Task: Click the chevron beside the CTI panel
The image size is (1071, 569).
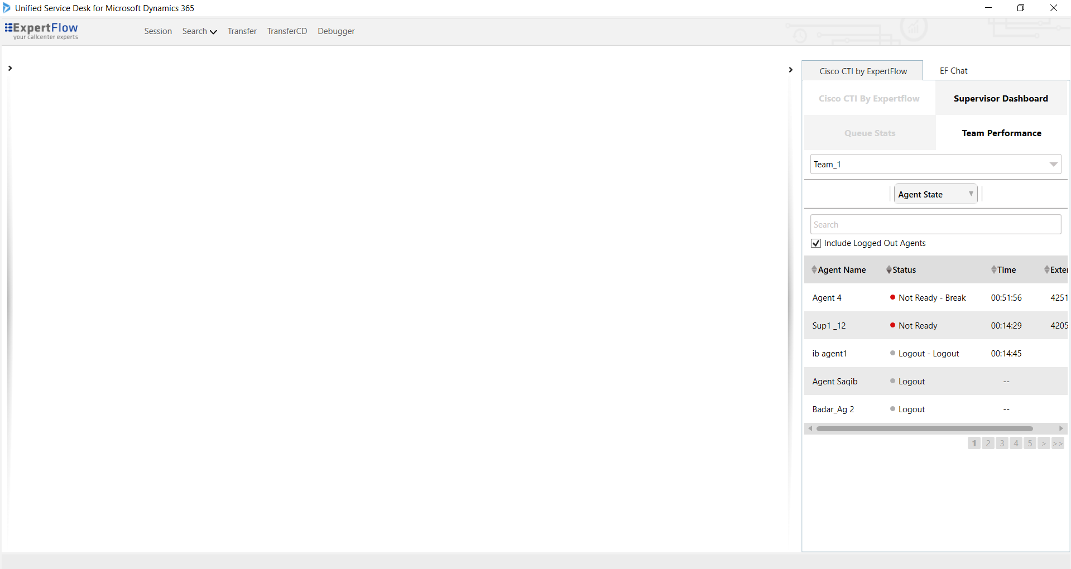Action: [790, 69]
